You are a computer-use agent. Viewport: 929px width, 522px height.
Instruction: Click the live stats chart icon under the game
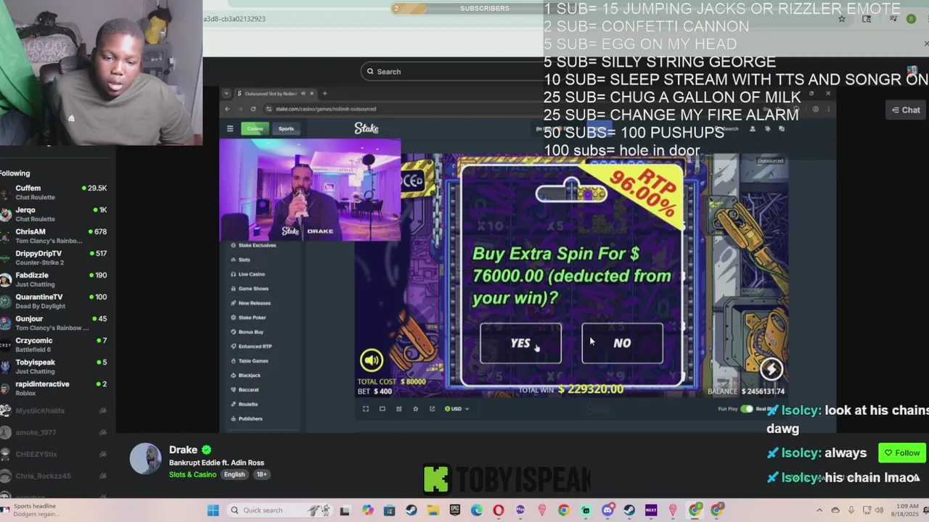coord(398,409)
